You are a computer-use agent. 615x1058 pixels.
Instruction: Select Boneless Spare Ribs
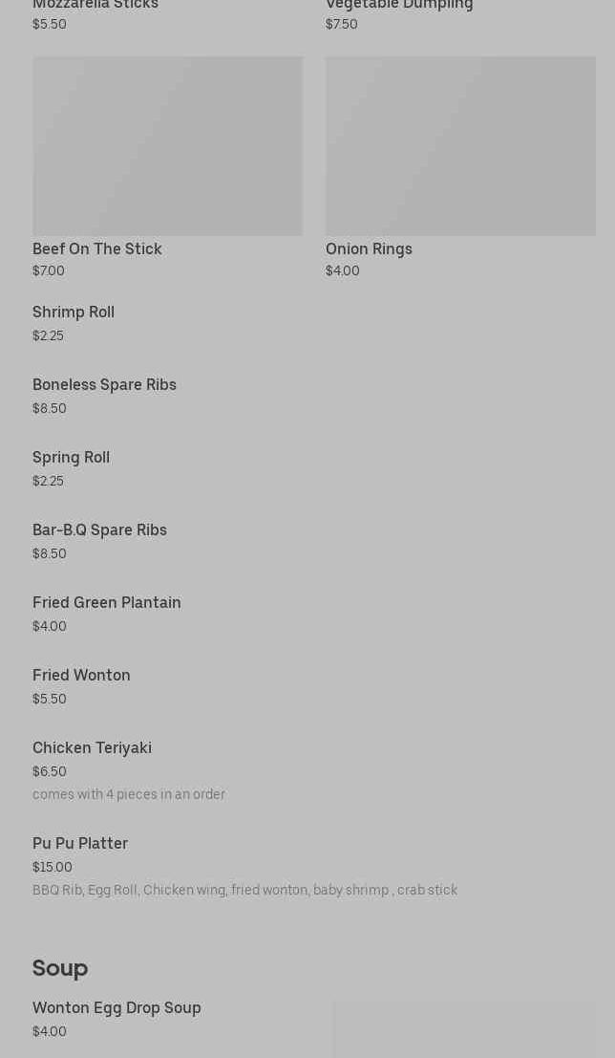tap(104, 385)
